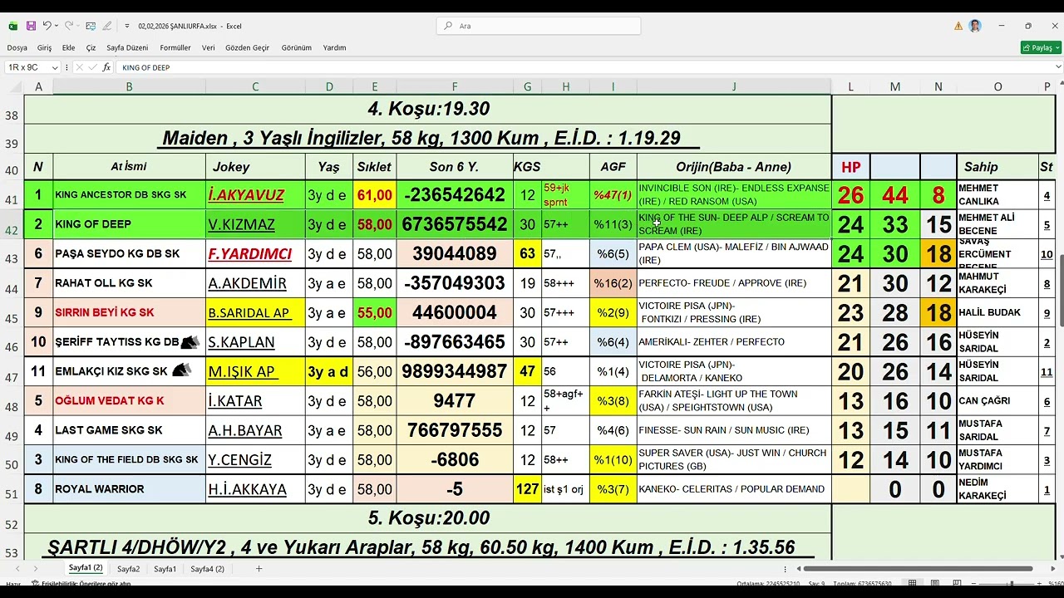Click the Ara search box
The height and width of the screenshot is (598, 1064).
(539, 26)
